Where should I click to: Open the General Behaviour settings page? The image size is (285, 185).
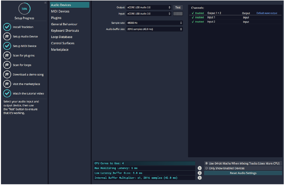[x=64, y=24]
